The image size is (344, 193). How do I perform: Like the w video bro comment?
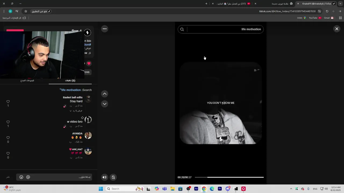point(8,122)
